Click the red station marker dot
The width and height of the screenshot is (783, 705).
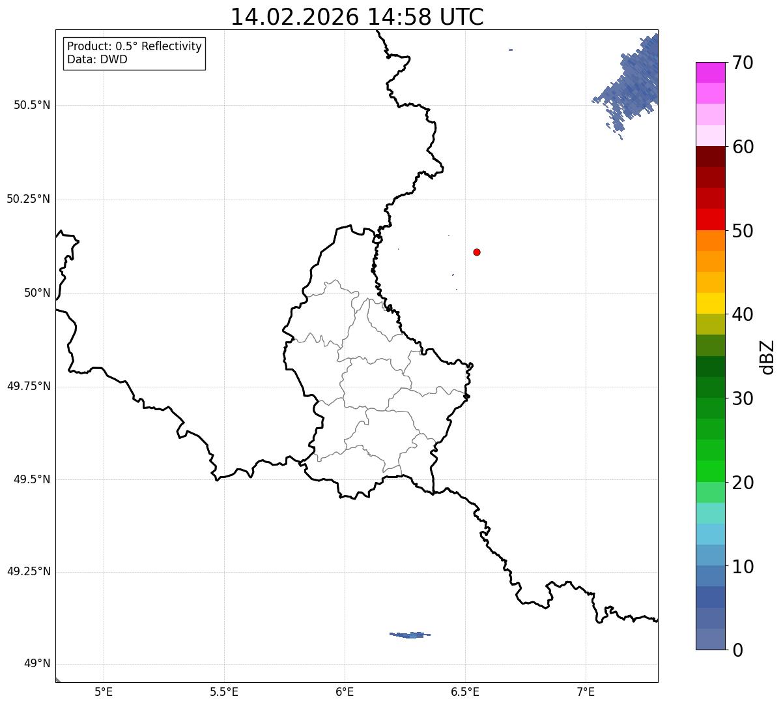point(477,252)
